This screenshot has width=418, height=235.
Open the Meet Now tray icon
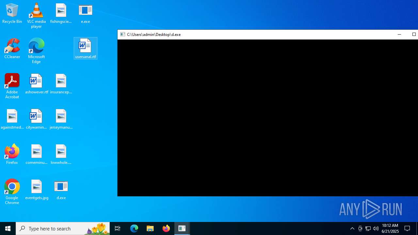(x=360, y=228)
